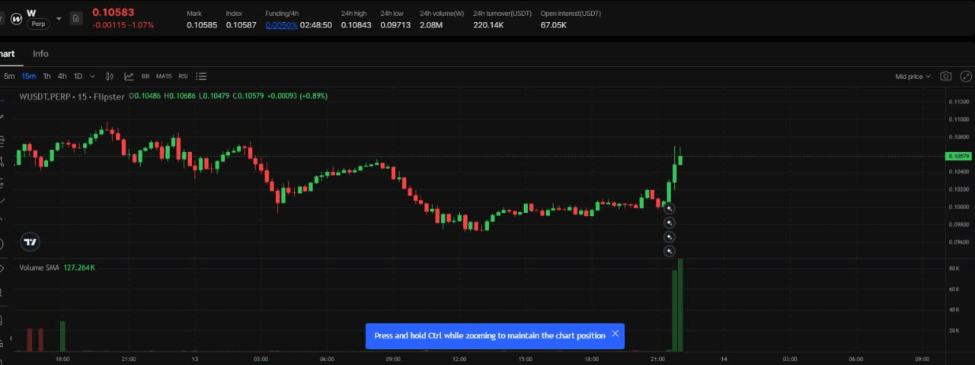This screenshot has width=975, height=365.
Task: Toggle the RSI indicator
Action: tap(183, 76)
